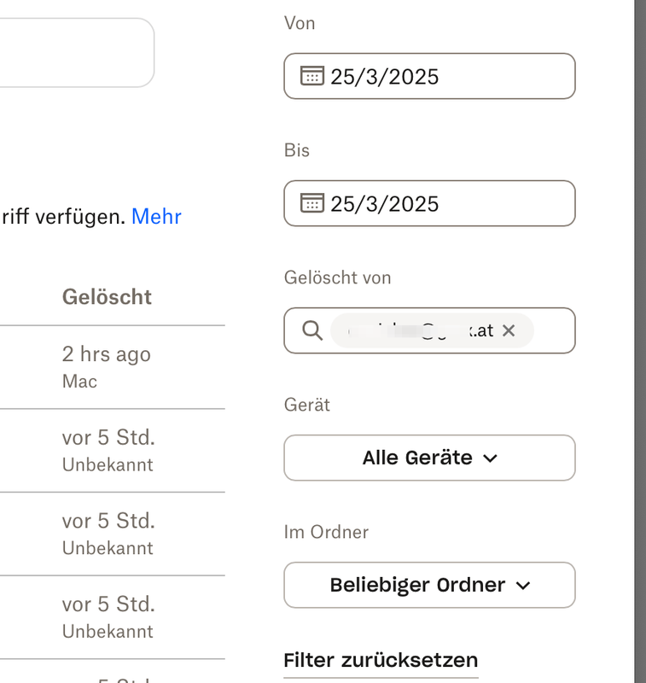Screen dimensions: 646x683
Task: Click the search magnifier in Gelöscht von
Action: (312, 330)
